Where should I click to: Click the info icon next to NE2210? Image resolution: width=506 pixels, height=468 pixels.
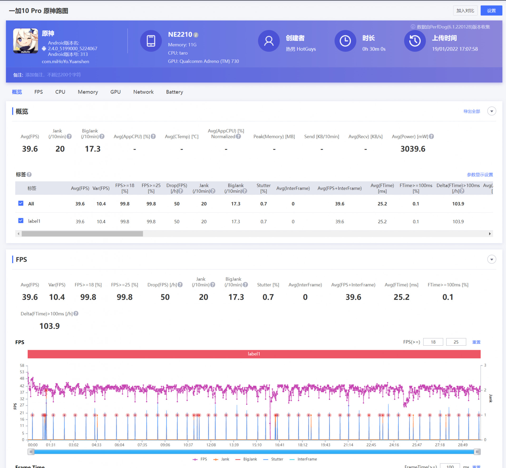click(196, 35)
